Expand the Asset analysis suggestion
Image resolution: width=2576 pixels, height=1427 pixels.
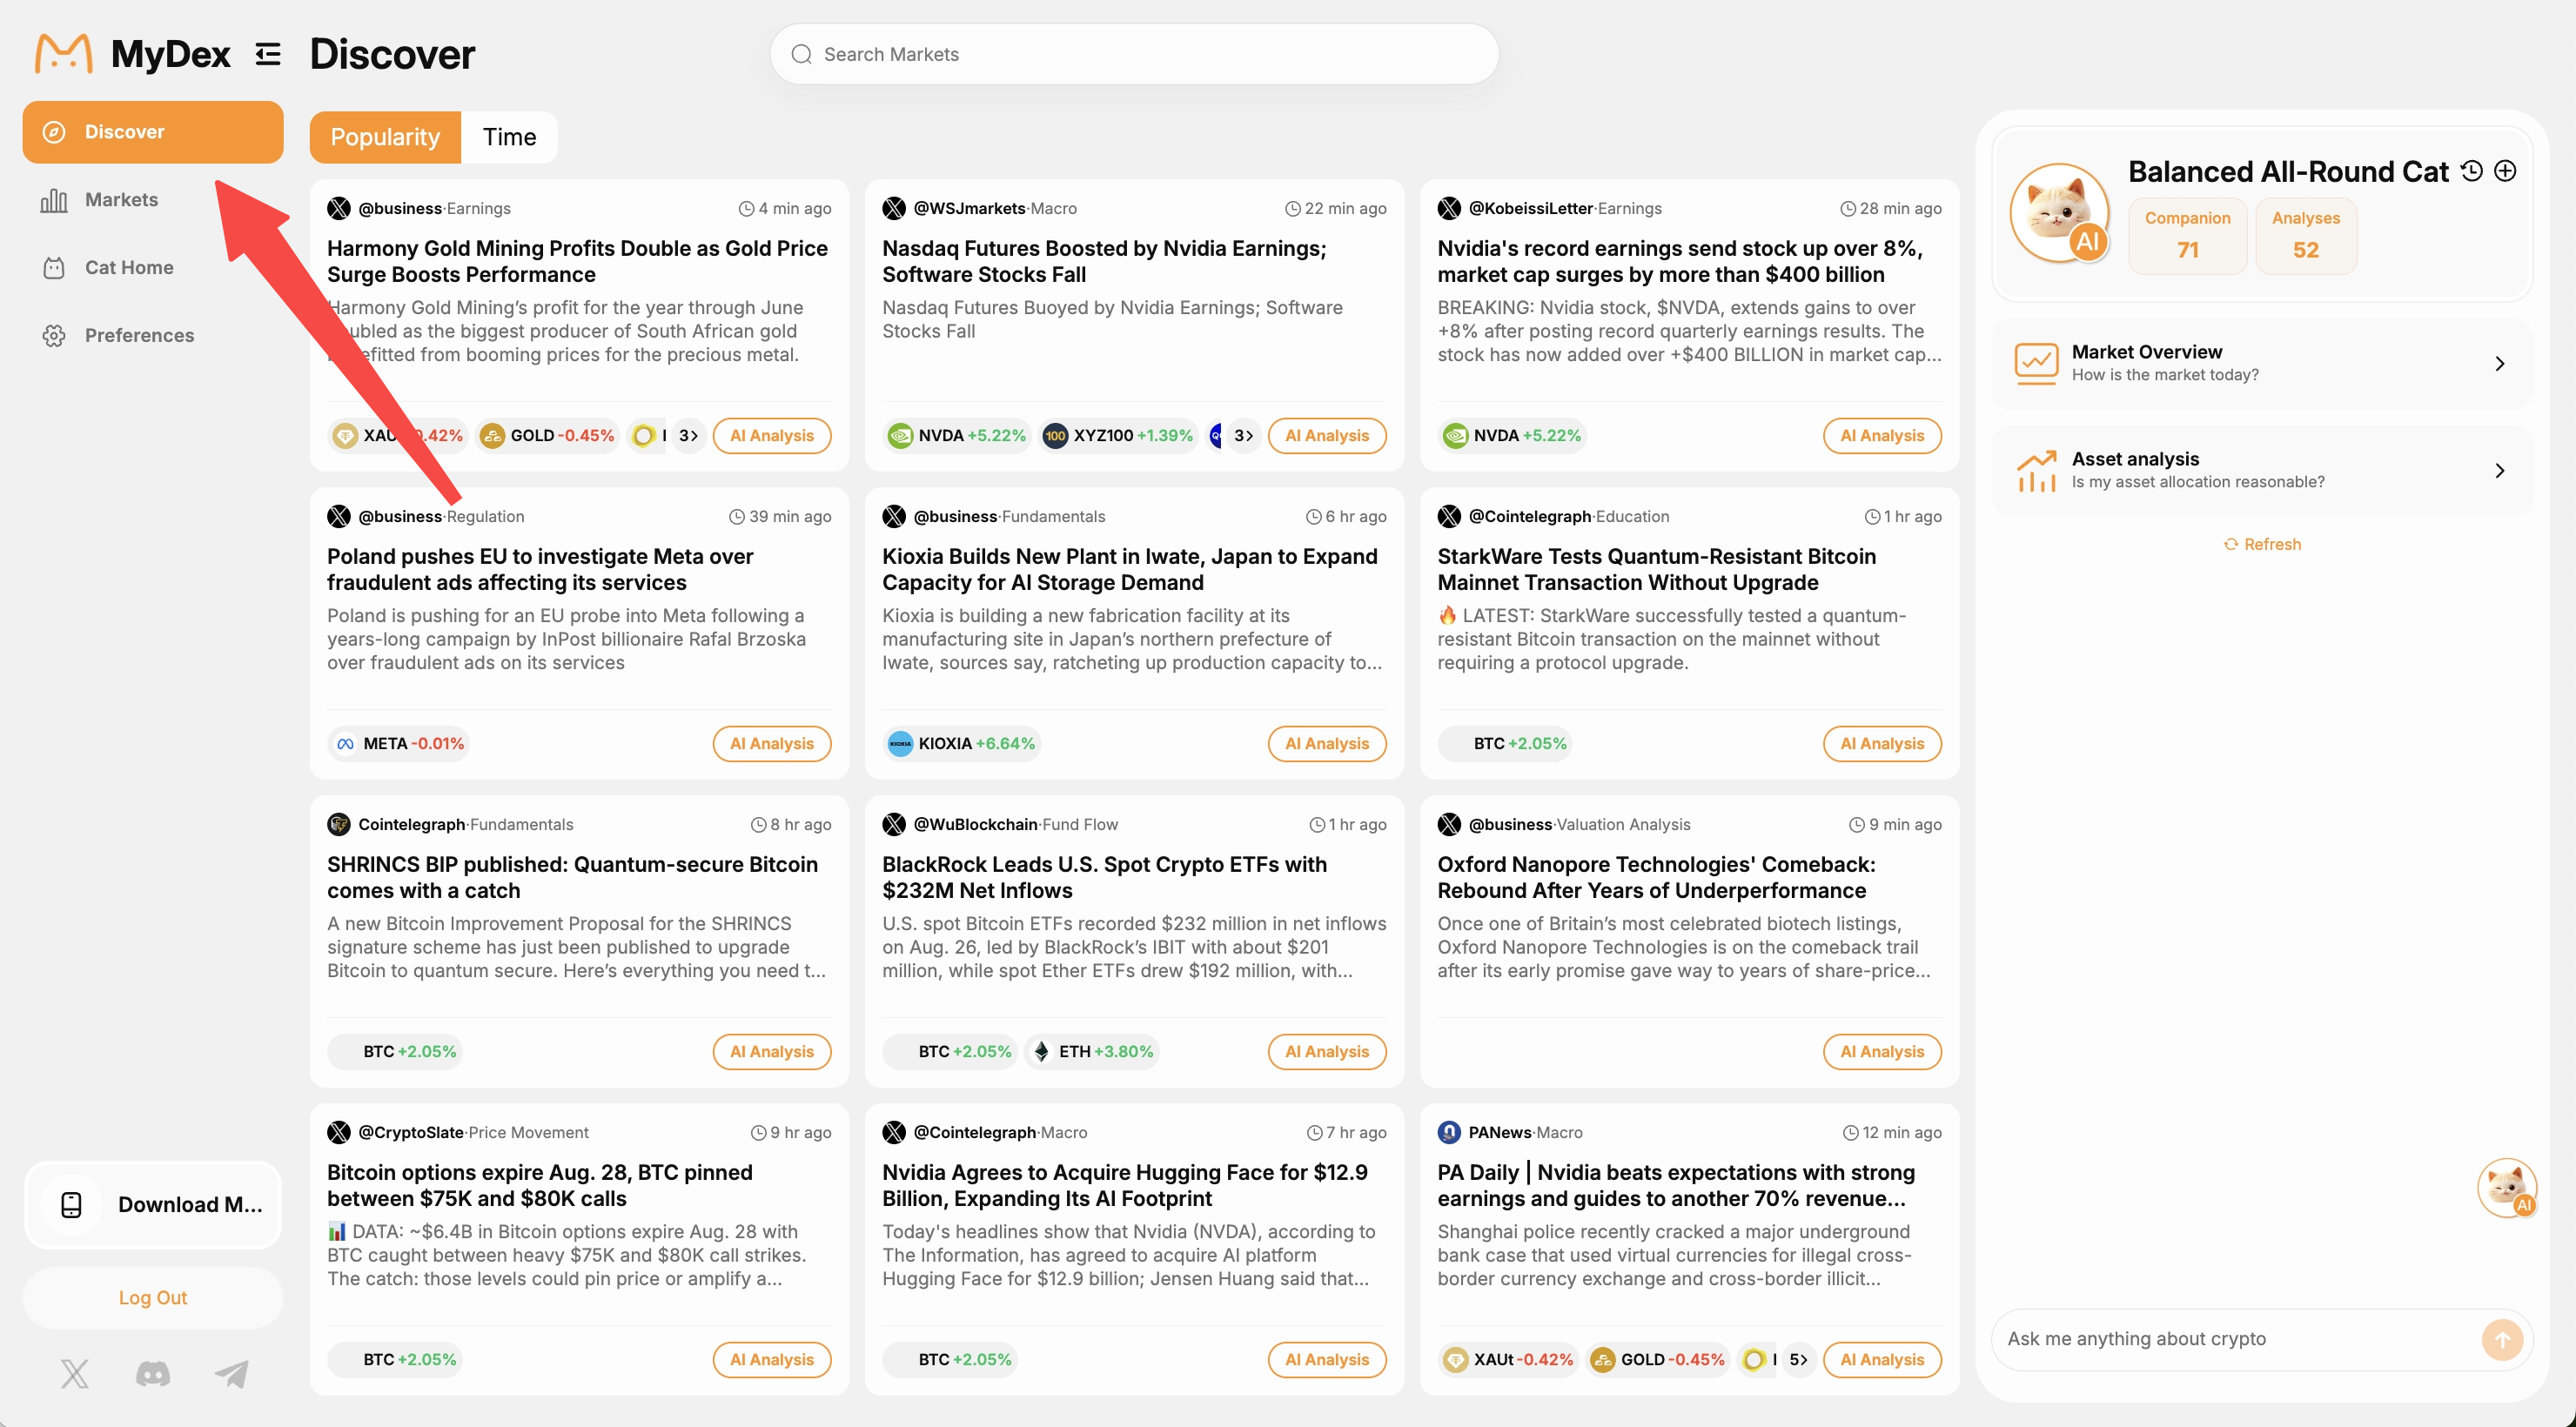[x=2262, y=470]
